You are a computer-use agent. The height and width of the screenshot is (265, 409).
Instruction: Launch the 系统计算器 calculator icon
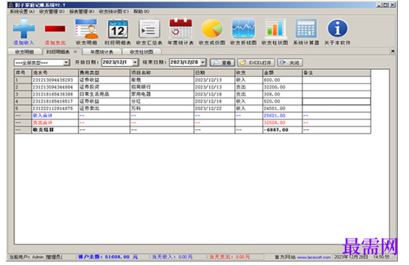coord(306,28)
